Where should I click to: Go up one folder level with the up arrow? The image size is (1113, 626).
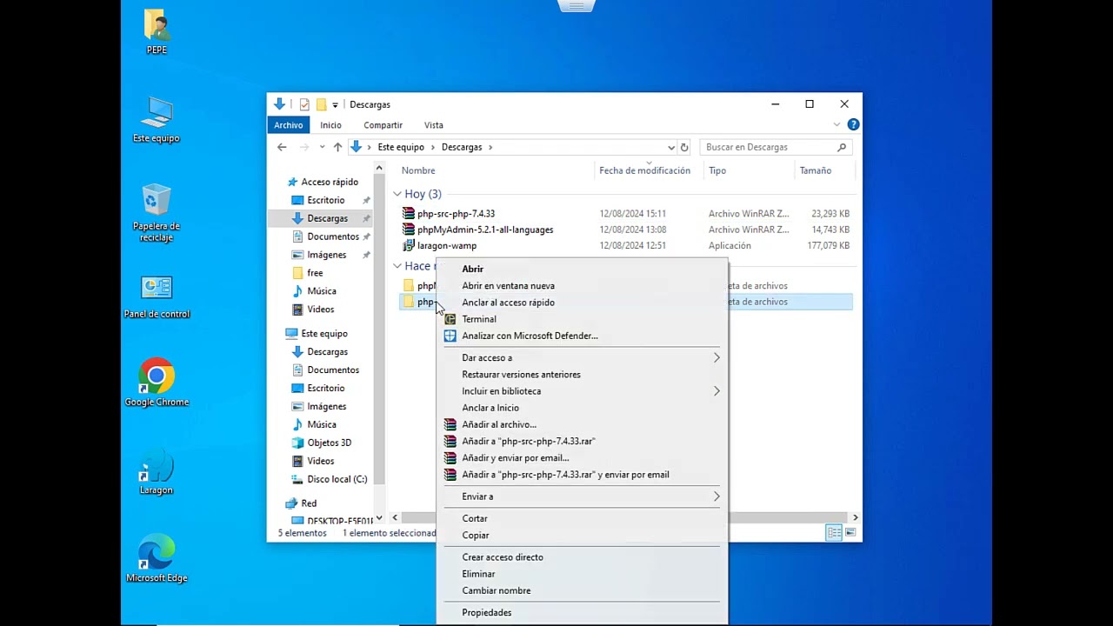click(337, 147)
